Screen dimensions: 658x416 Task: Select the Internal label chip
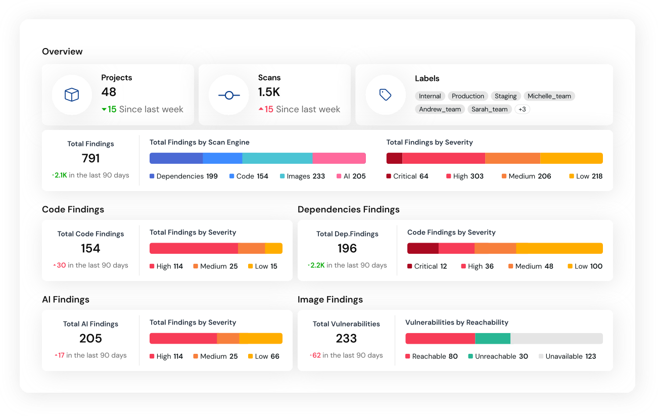coord(430,96)
